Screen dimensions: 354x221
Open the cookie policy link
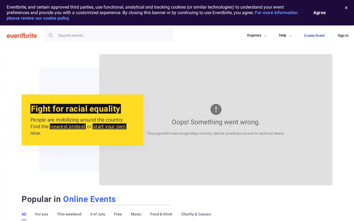click(152, 15)
